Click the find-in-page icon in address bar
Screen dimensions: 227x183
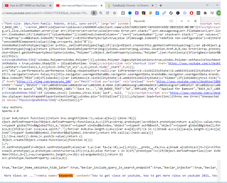coord(94,13)
